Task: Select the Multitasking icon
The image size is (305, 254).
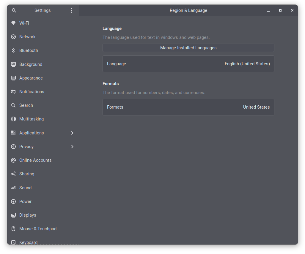Action: pos(13,119)
